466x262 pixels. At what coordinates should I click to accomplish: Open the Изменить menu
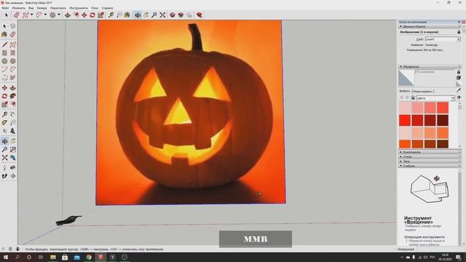(x=18, y=8)
